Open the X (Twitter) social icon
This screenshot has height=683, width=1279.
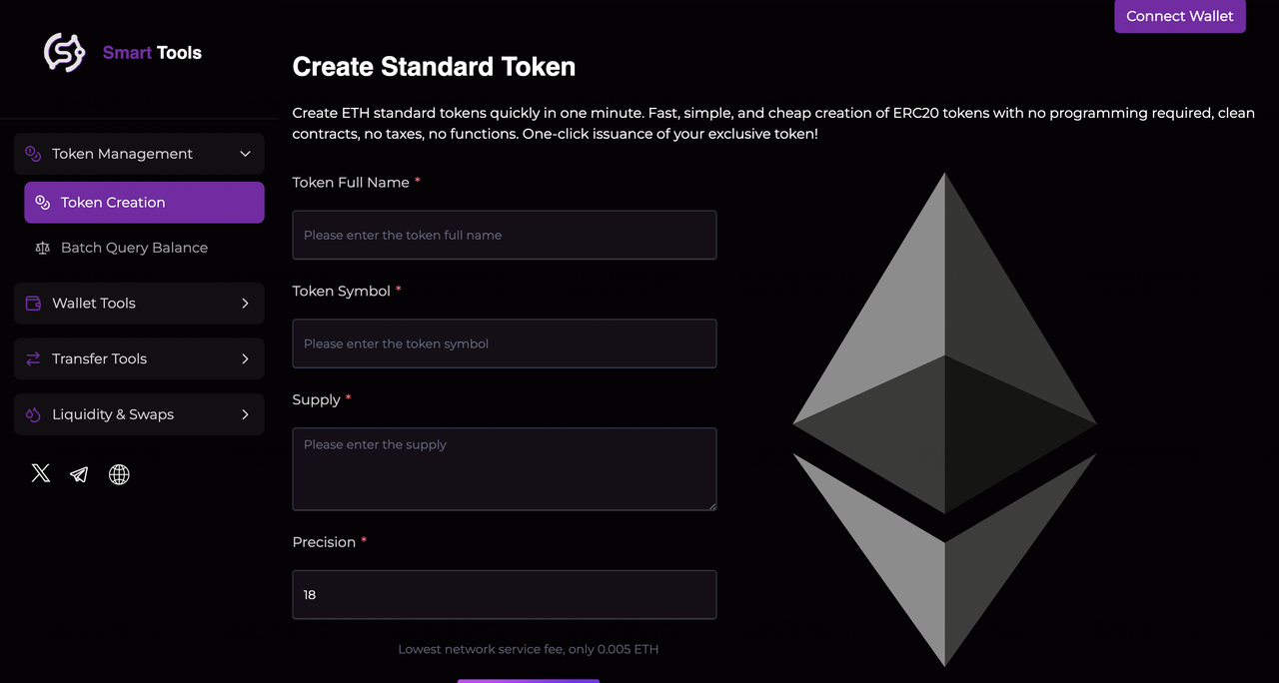tap(41, 473)
